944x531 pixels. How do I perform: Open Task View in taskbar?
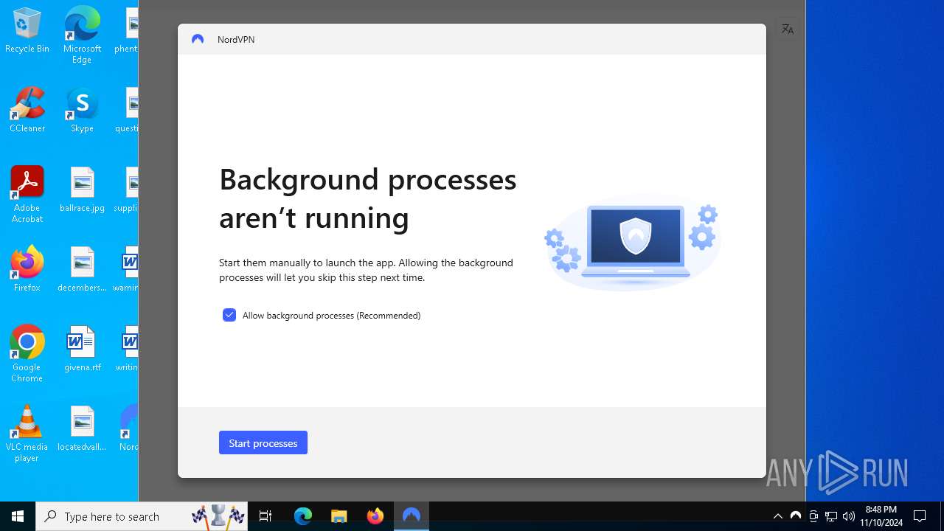pos(265,516)
